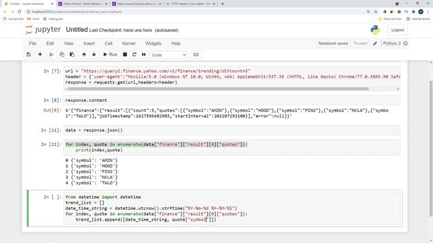Open the File menu

(32, 43)
